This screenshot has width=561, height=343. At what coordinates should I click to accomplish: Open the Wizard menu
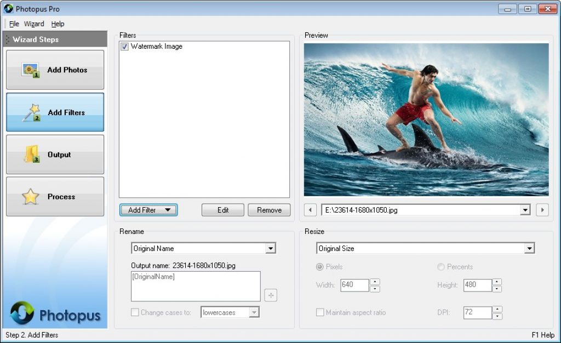[34, 24]
